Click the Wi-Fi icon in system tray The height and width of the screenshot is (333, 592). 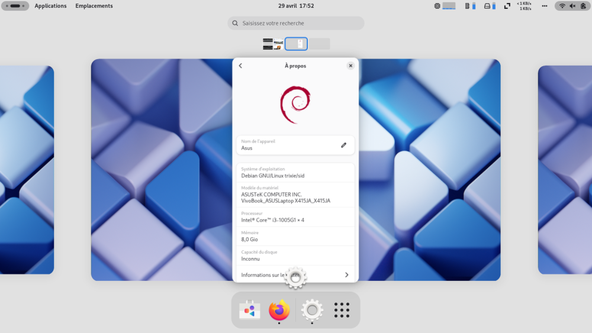tap(562, 6)
